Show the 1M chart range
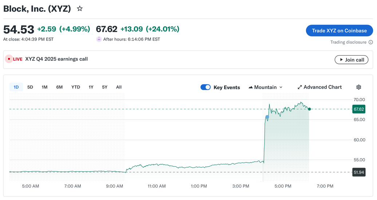This screenshot has width=377, height=200. pos(44,87)
